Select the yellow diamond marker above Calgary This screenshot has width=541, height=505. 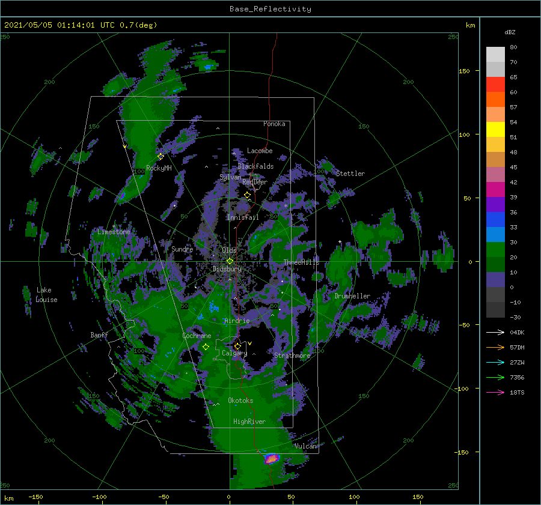237,346
